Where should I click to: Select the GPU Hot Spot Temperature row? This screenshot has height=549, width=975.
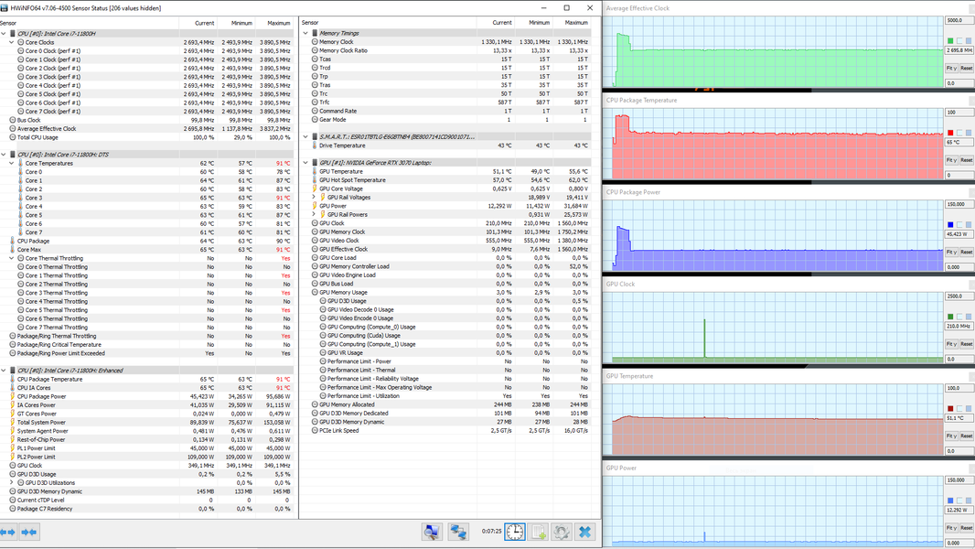click(445, 179)
